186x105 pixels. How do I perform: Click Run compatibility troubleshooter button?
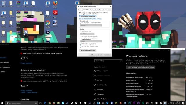pos(88,16)
